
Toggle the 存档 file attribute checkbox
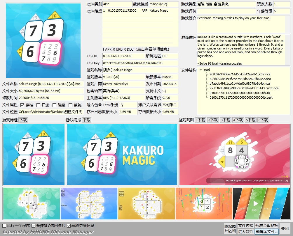click(22, 105)
